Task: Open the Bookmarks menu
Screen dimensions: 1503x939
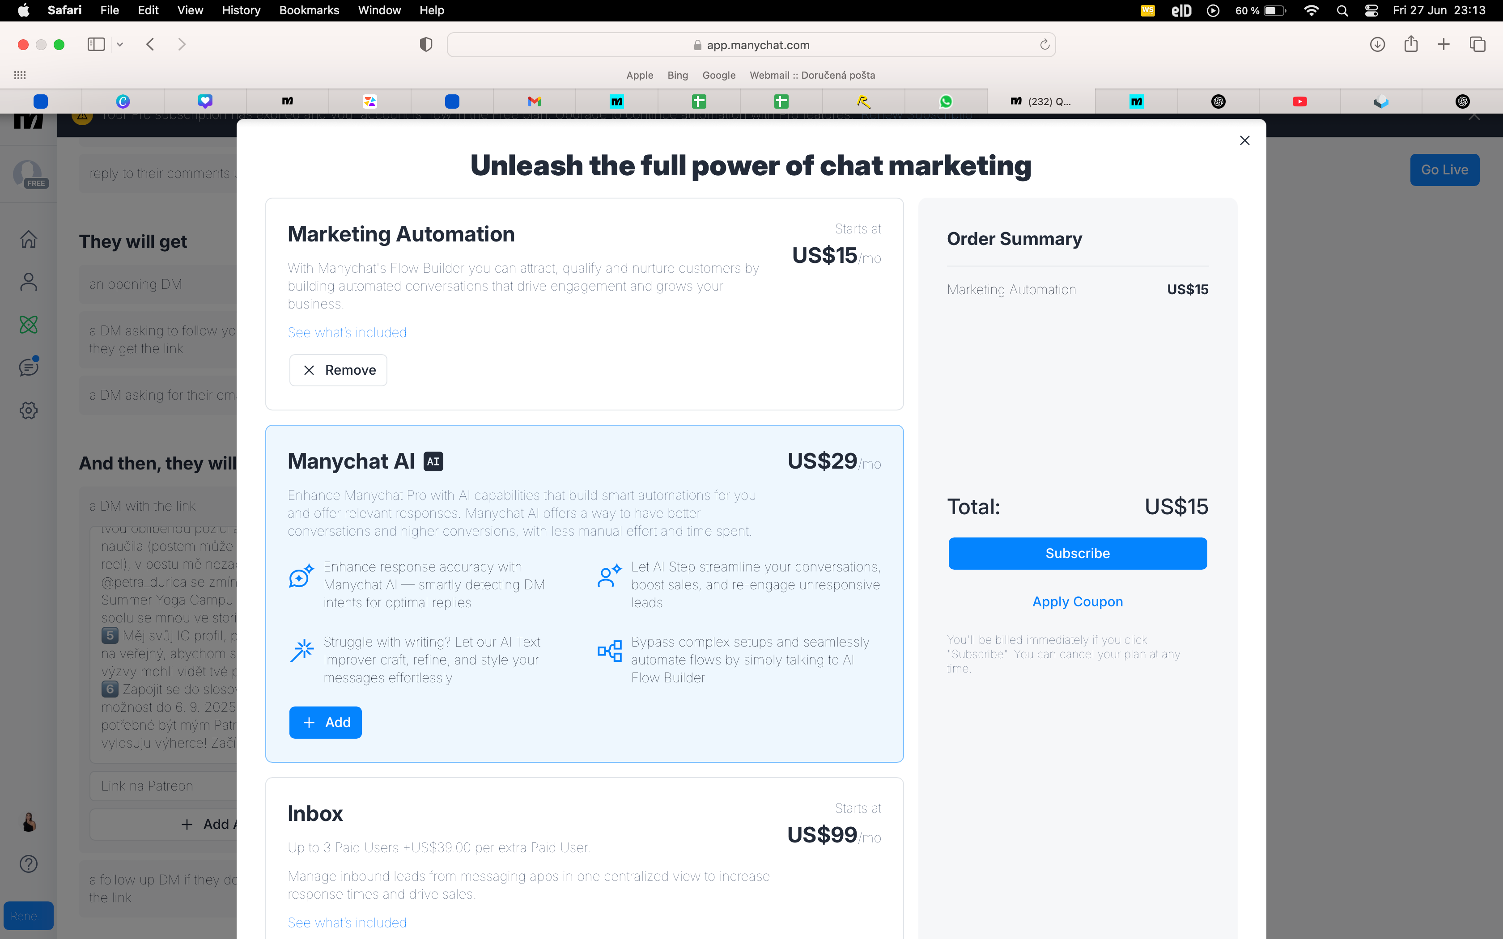Action: 309,11
